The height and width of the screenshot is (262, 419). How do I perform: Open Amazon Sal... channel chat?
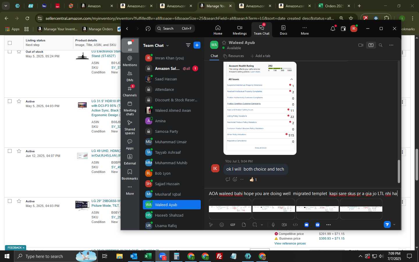click(172, 68)
